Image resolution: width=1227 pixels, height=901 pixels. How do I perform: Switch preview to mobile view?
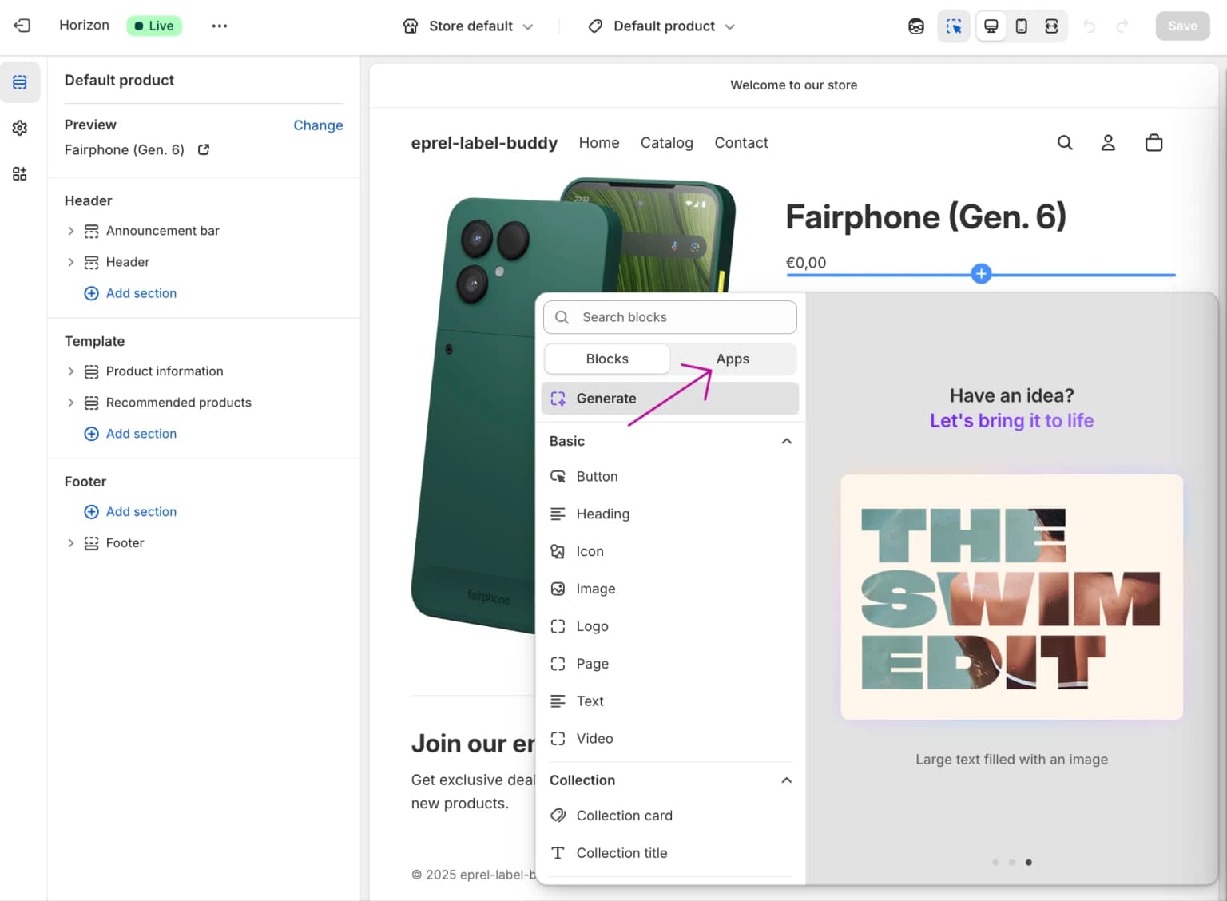click(1021, 26)
